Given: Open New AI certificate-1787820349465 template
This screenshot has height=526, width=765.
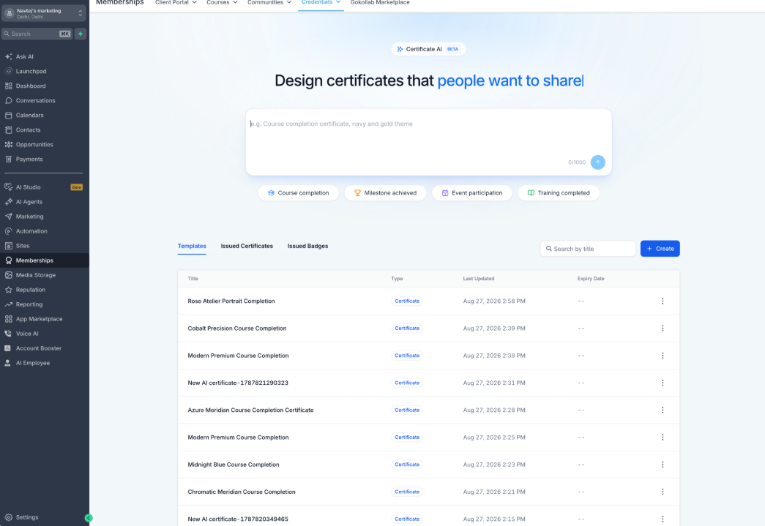Looking at the screenshot, I should coord(238,519).
